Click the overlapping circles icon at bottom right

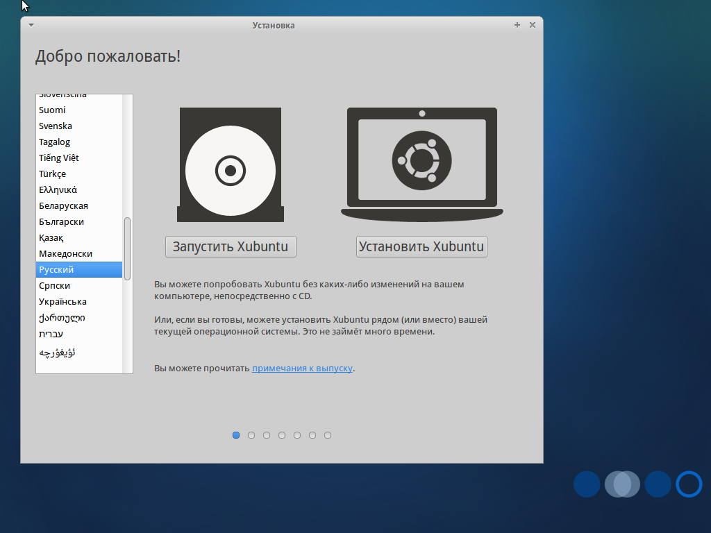point(622,484)
